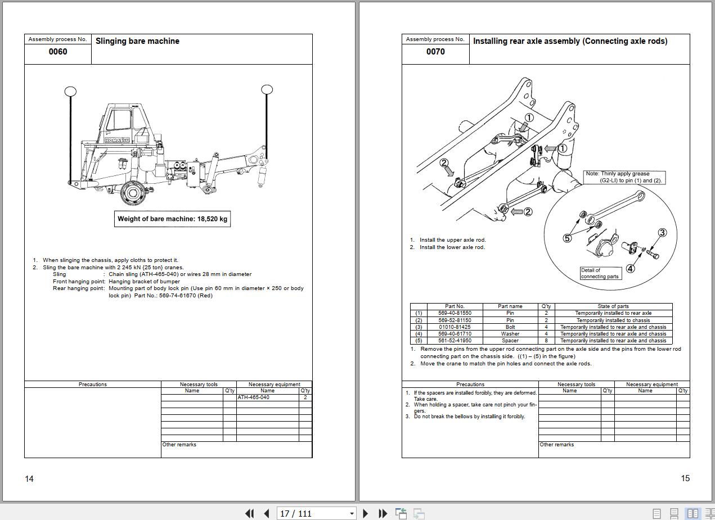This screenshot has width=715, height=520.
Task: Switch to single page view layout
Action: (x=656, y=513)
